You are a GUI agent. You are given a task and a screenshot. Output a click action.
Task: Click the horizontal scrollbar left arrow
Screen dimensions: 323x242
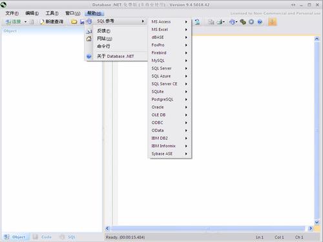107,228
